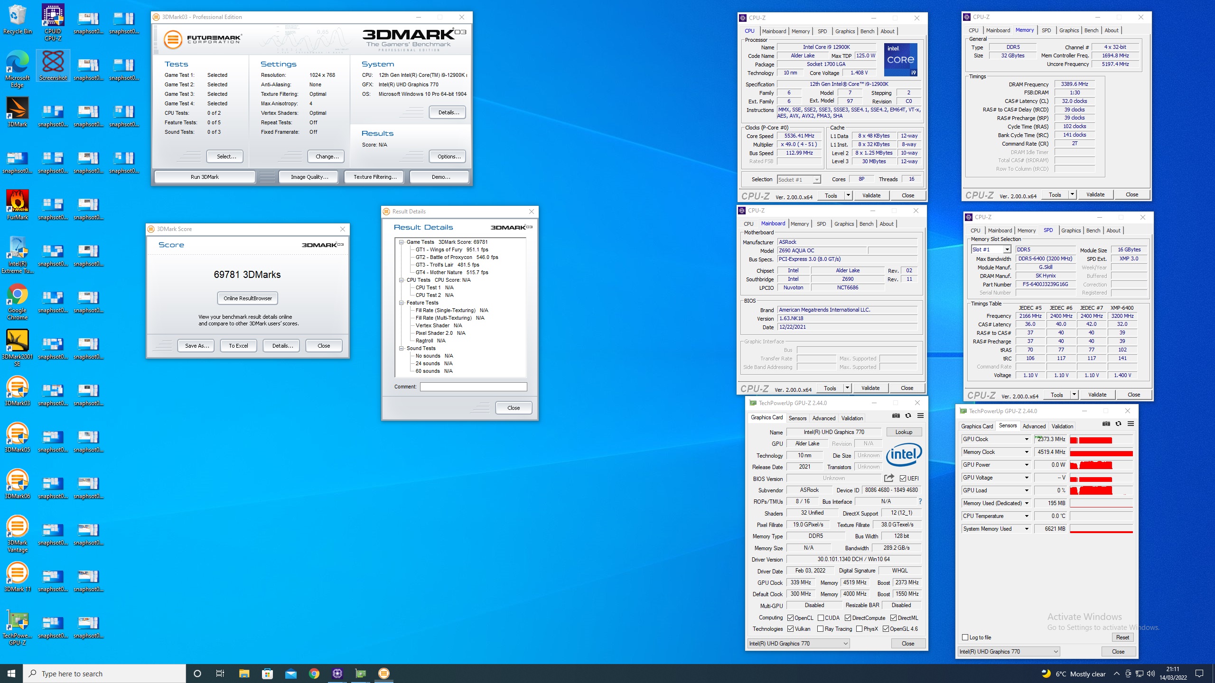1215x683 pixels.
Task: Toggle the PhysX checkbox in GPU-Z
Action: pos(859,629)
